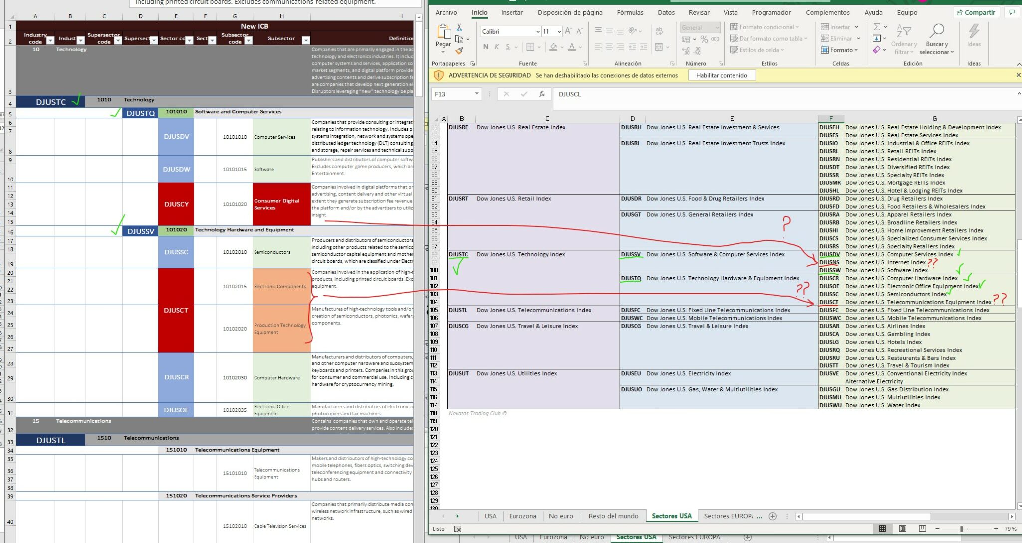Click the Compartir button
This screenshot has width=1022, height=543.
coord(976,13)
